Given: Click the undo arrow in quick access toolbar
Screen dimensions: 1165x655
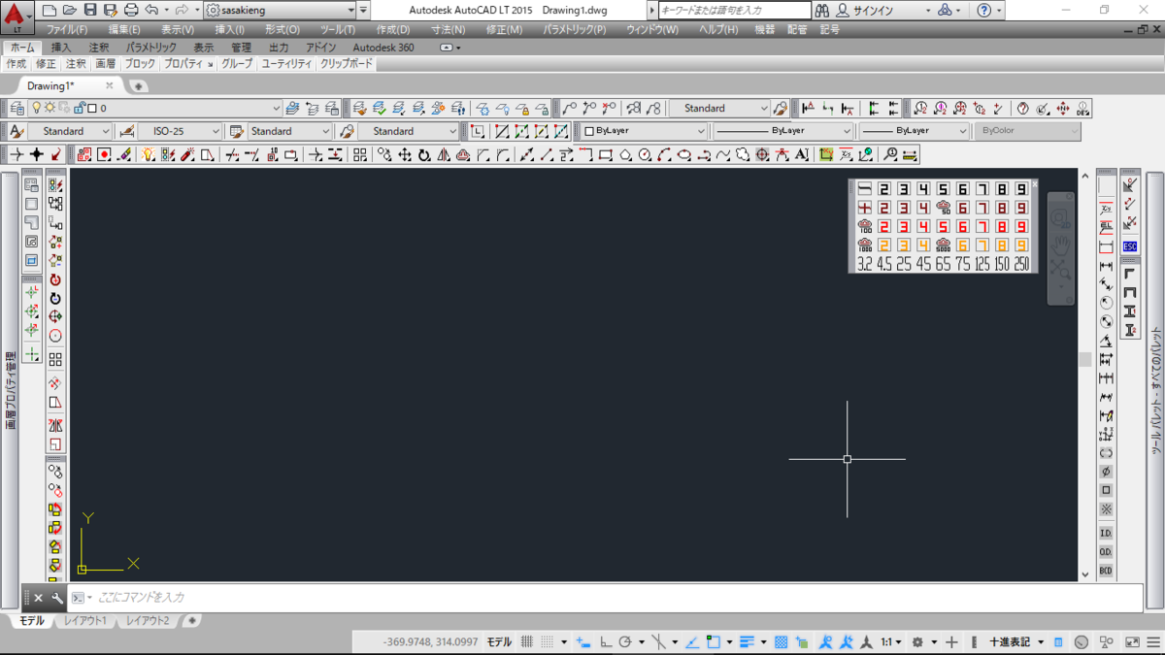Looking at the screenshot, I should (x=150, y=10).
